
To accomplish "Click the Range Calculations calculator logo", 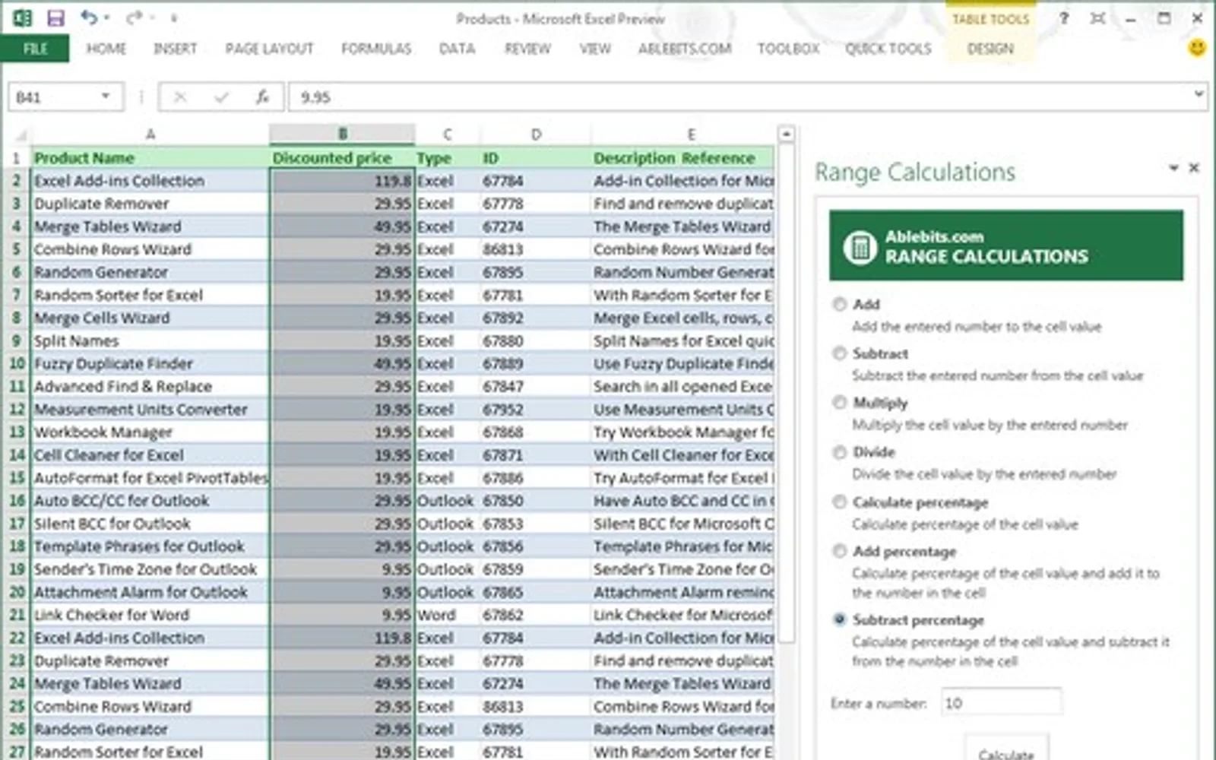I will click(x=860, y=247).
